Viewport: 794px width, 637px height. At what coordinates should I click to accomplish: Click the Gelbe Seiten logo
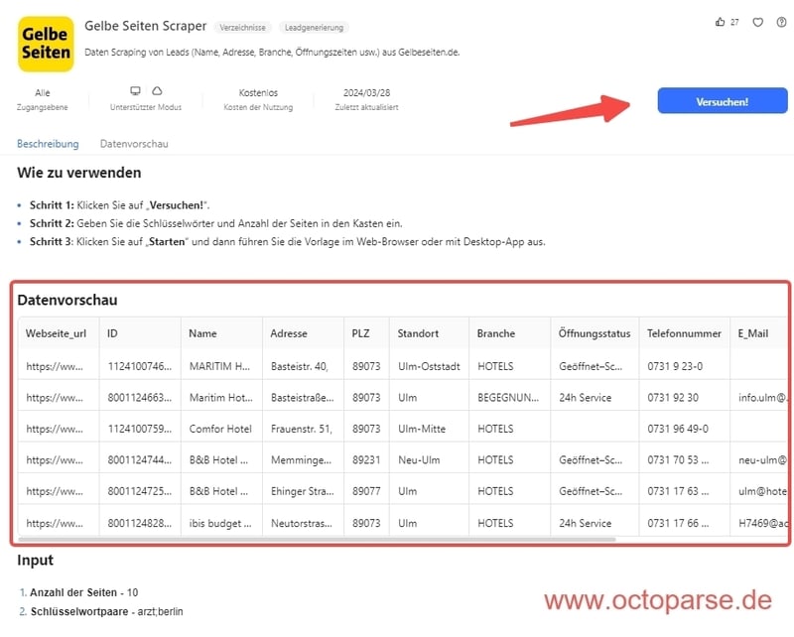click(x=46, y=44)
